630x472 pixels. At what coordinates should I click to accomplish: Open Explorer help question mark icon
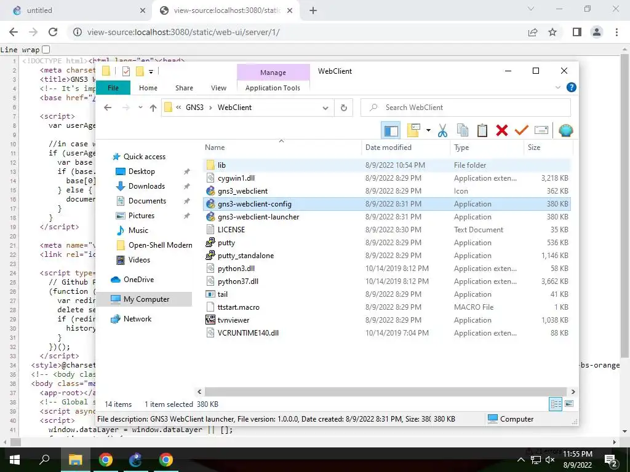pos(571,87)
